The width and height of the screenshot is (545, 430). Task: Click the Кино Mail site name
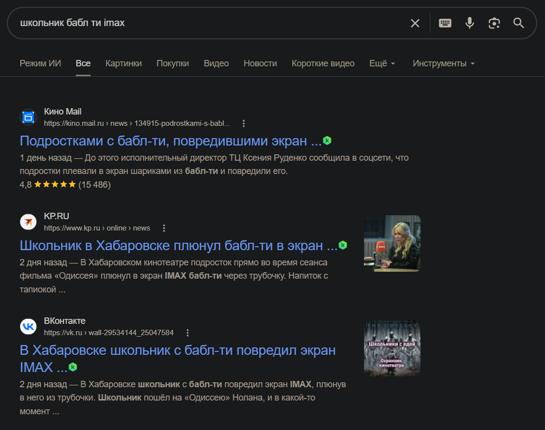62,112
